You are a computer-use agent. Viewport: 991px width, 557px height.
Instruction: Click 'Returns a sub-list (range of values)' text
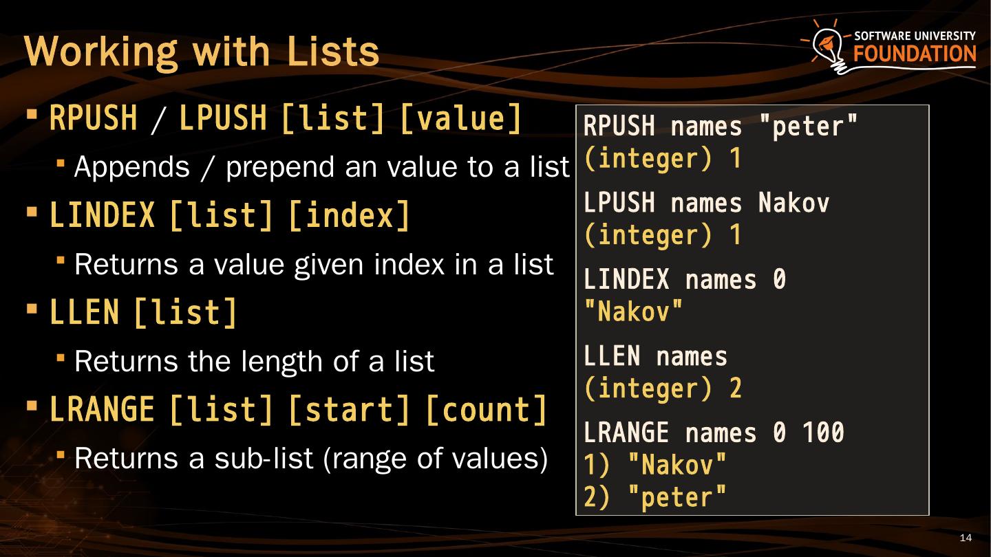click(x=310, y=458)
